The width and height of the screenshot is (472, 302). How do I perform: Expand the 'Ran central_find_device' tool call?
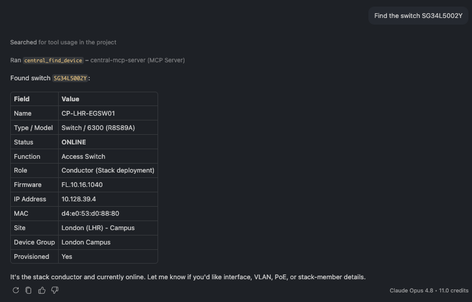point(98,60)
